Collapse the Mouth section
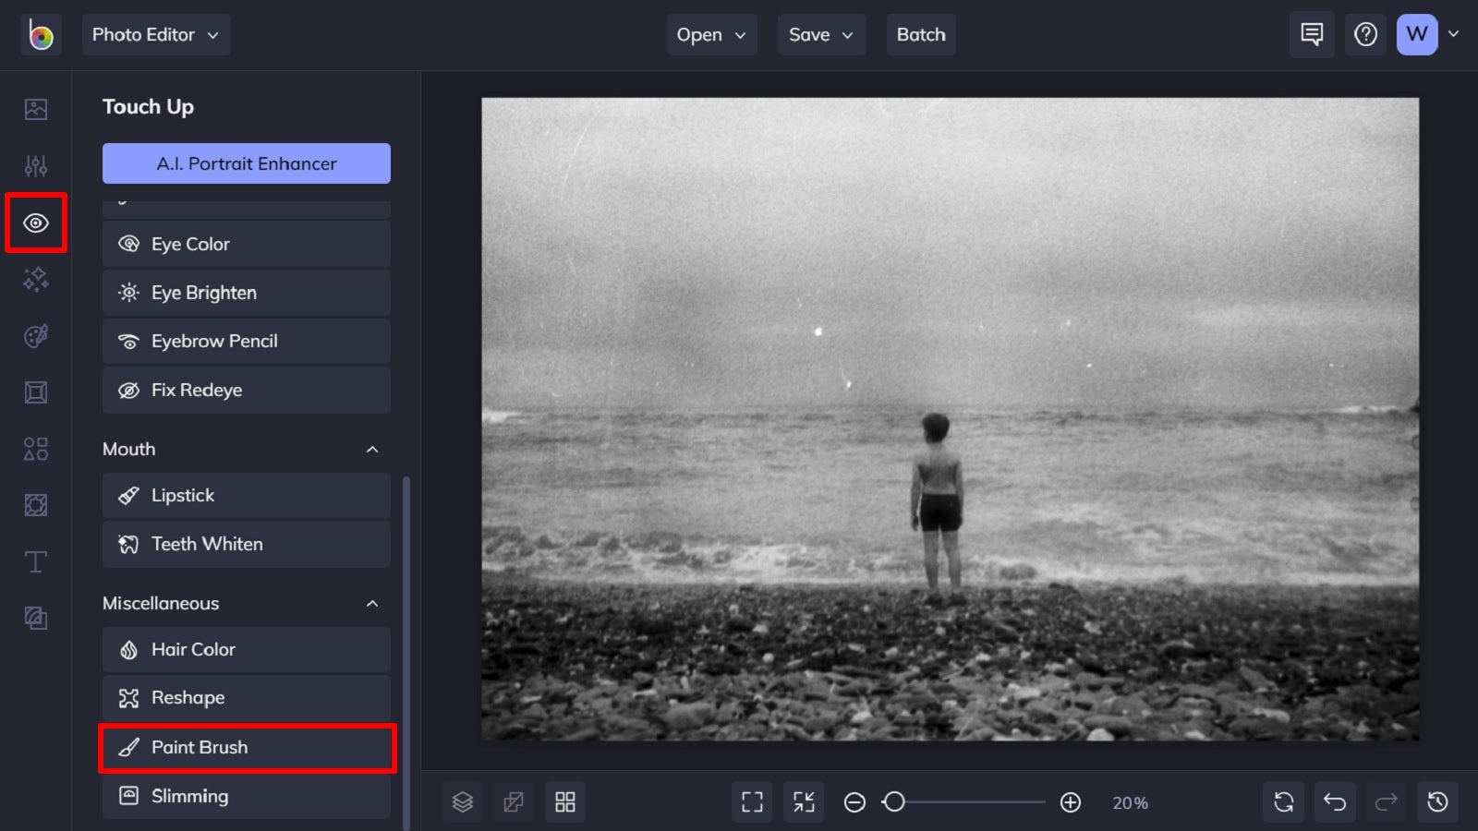The image size is (1478, 831). tap(372, 450)
